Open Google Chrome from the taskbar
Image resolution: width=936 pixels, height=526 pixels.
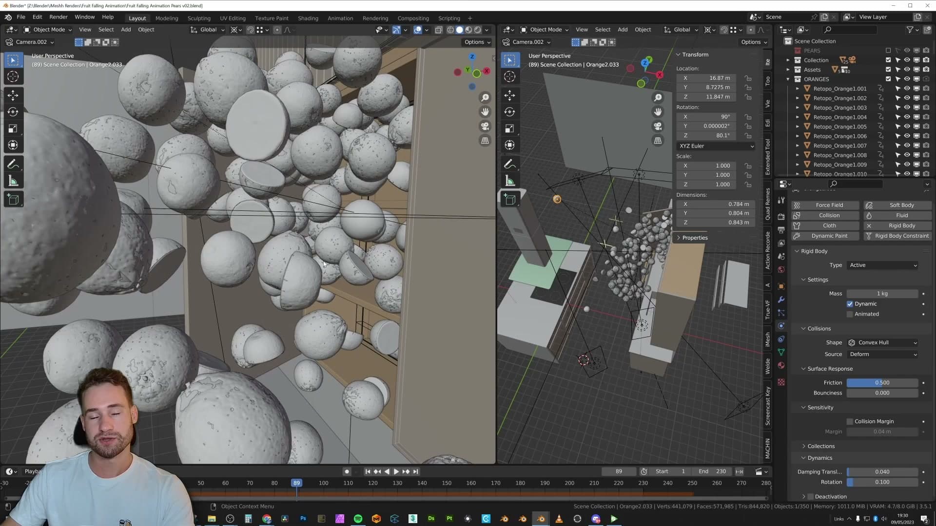click(x=267, y=519)
